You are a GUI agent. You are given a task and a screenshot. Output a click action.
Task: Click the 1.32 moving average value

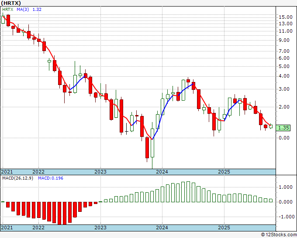coord(37,10)
